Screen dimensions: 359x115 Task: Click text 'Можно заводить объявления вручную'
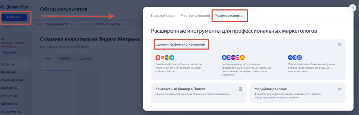[312, 64]
